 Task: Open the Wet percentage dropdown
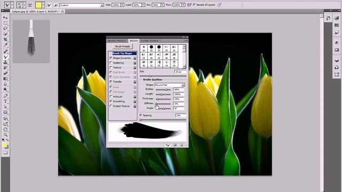point(122,5)
